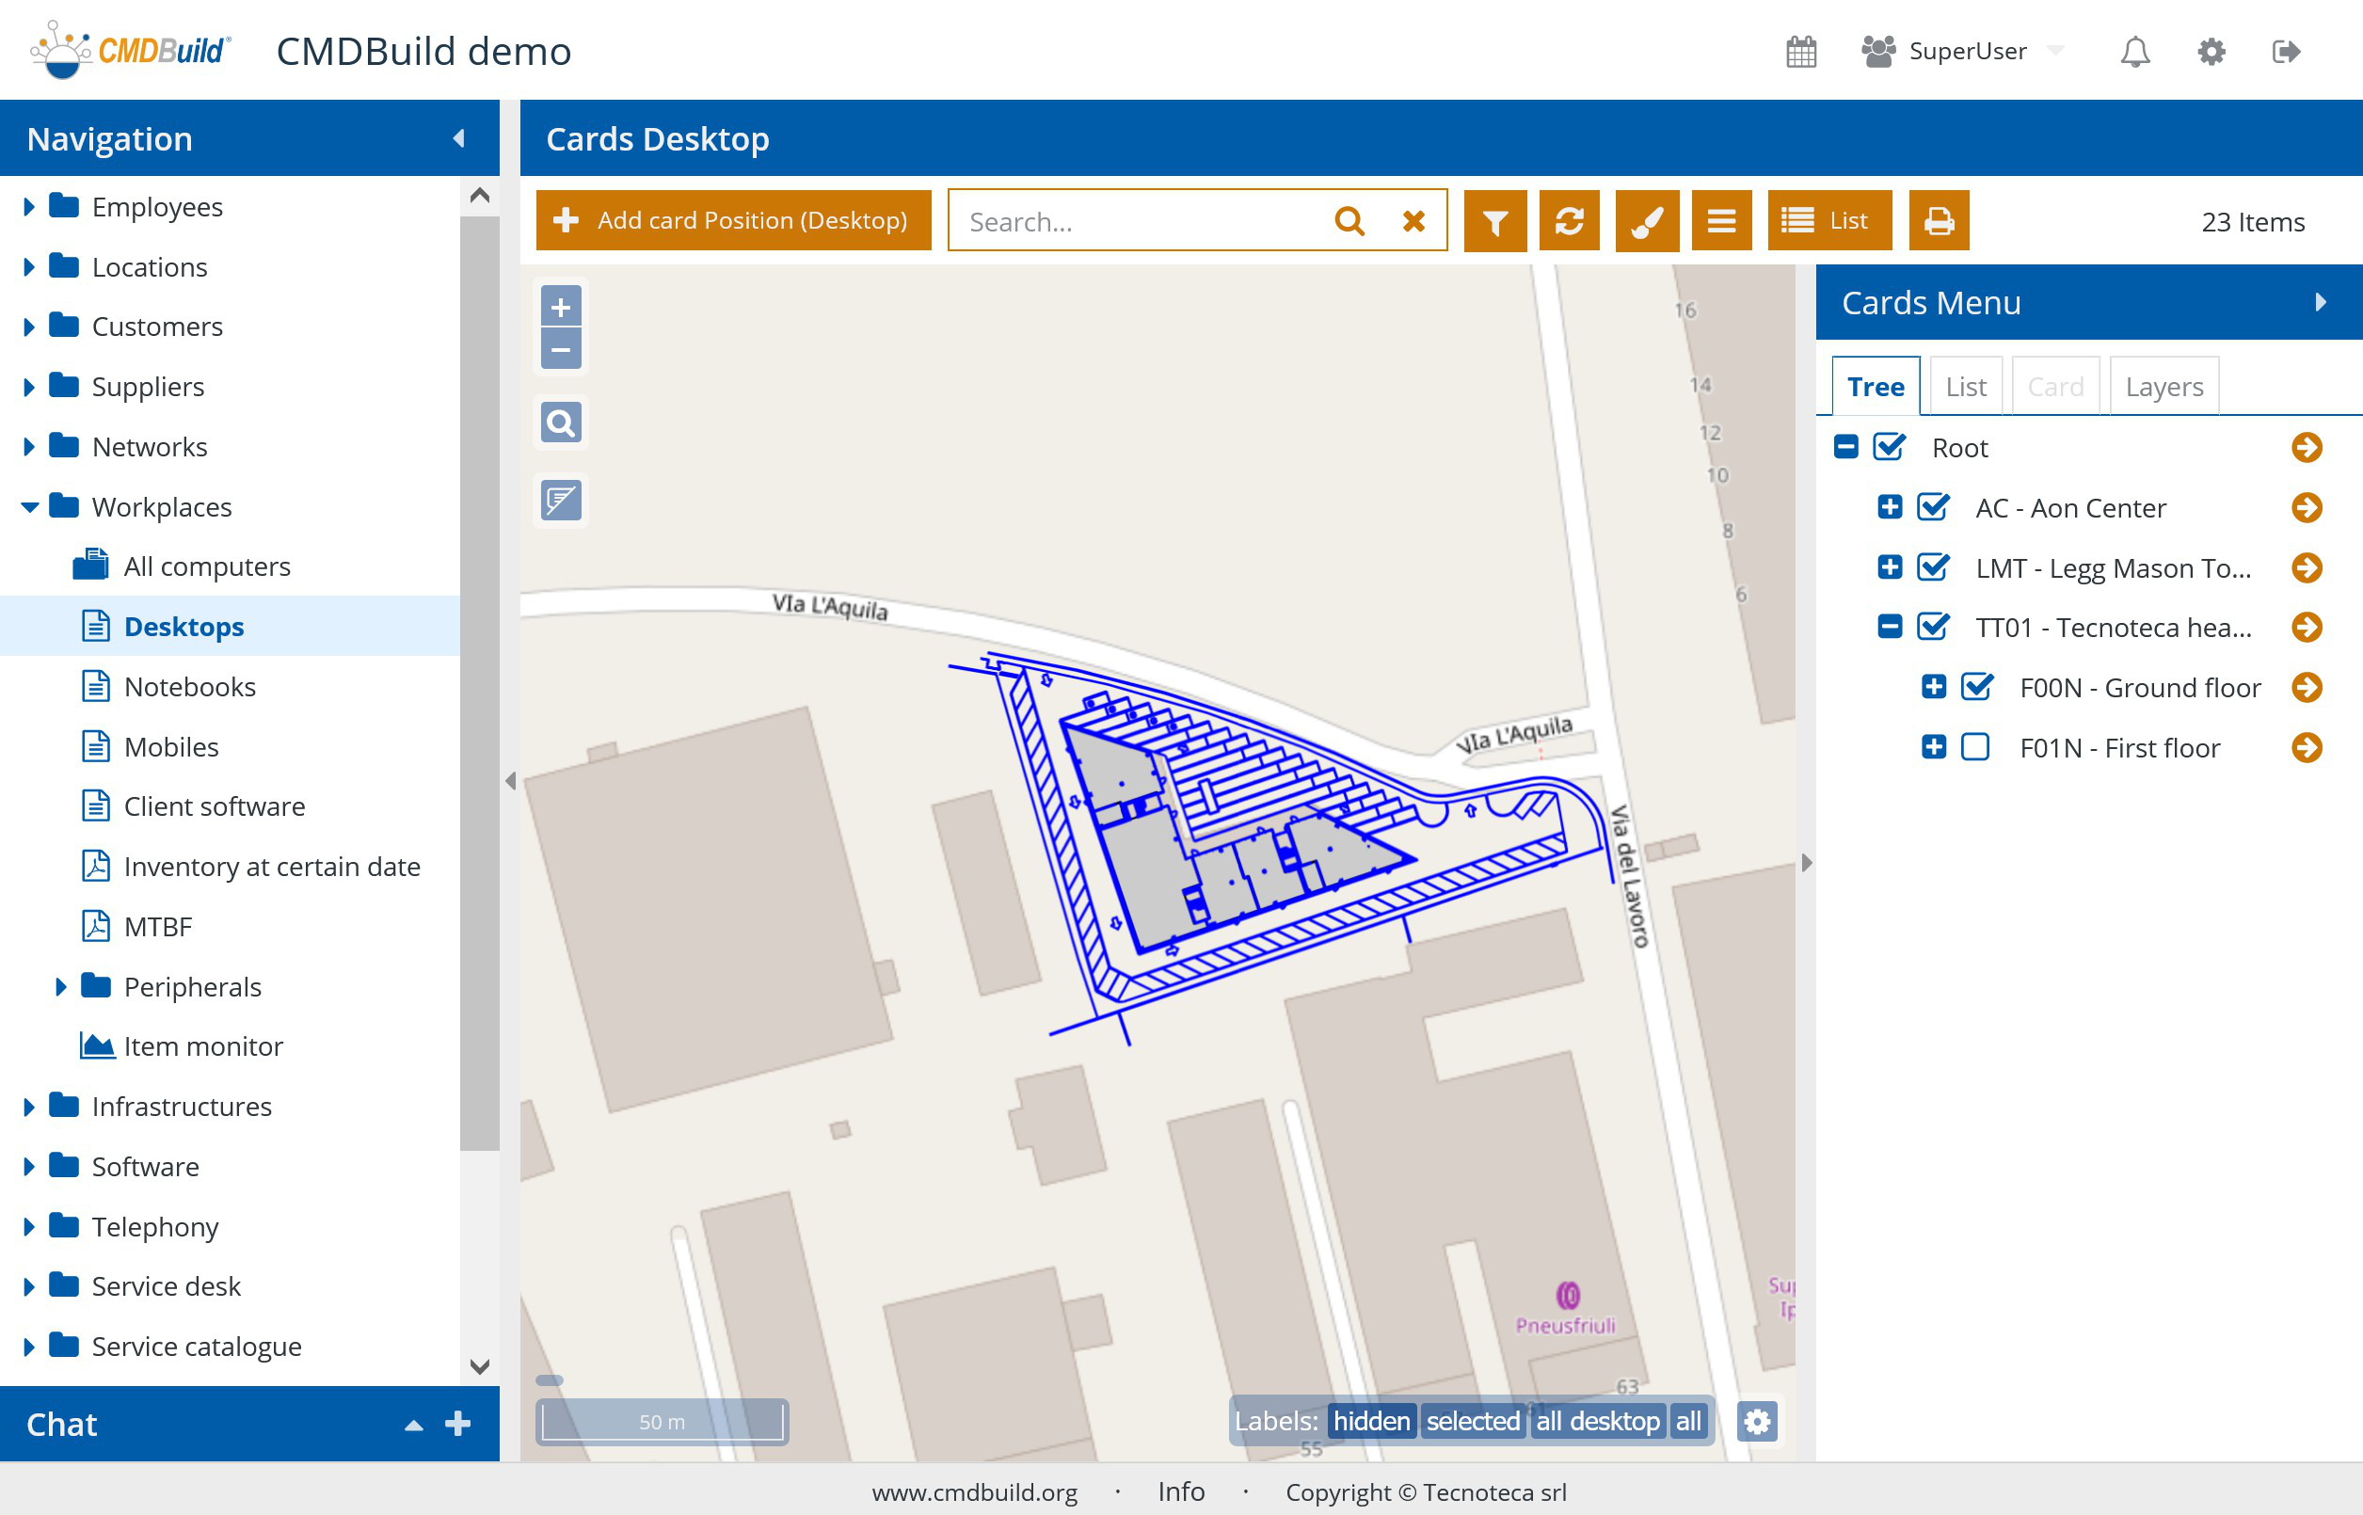Click the filter funnel toolbar icon
This screenshot has width=2363, height=1515.
tap(1494, 221)
